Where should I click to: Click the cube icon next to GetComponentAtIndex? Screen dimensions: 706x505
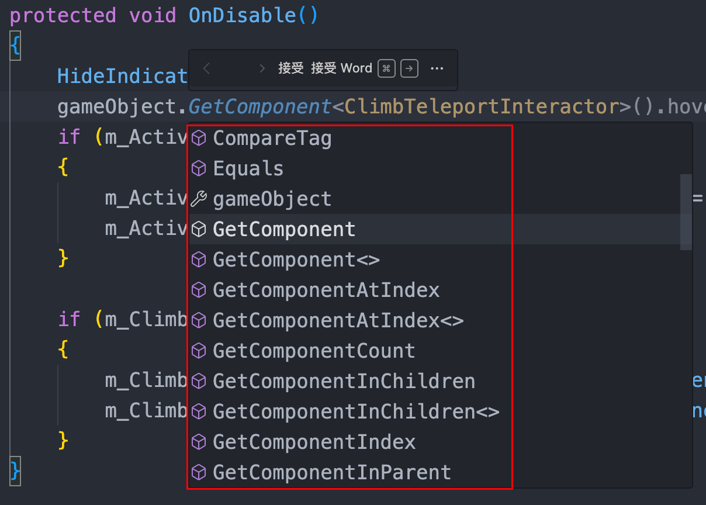click(198, 289)
